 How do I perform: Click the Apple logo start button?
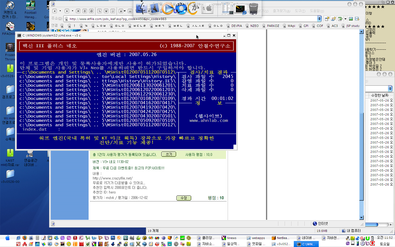point(8,238)
